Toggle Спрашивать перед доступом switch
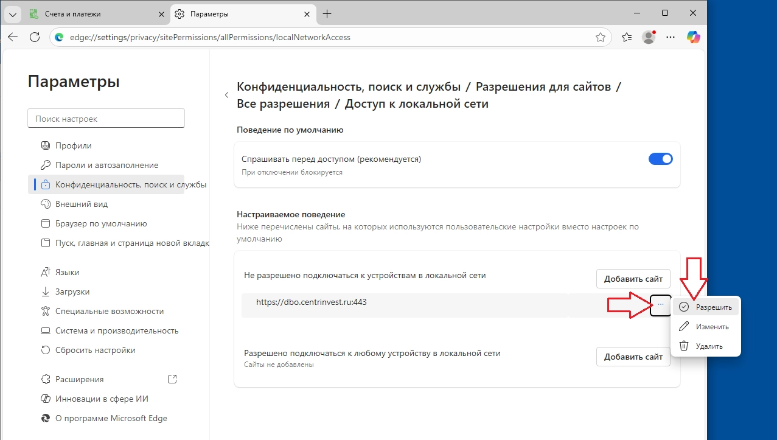 pyautogui.click(x=660, y=159)
